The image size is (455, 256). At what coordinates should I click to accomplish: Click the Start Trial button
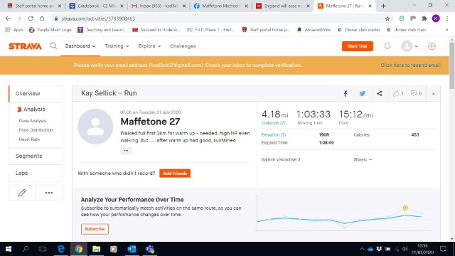tap(358, 46)
